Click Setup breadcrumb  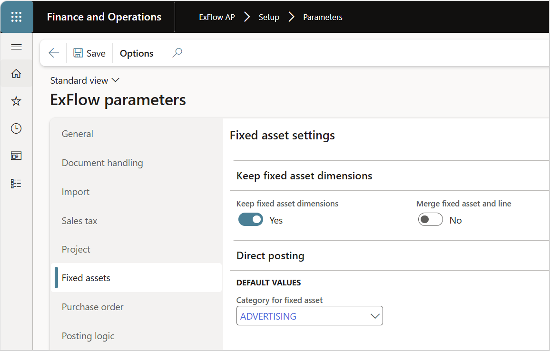(x=269, y=17)
